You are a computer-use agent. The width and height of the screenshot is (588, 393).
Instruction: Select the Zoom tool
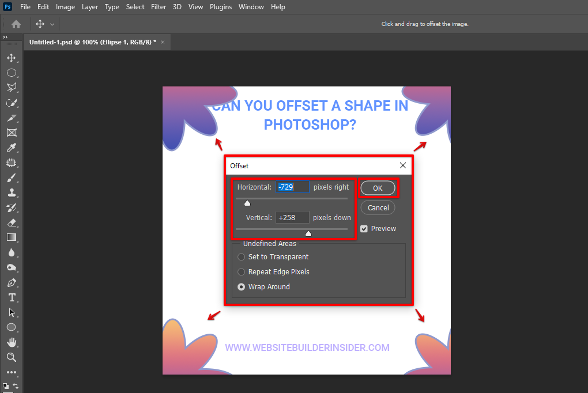tap(11, 357)
